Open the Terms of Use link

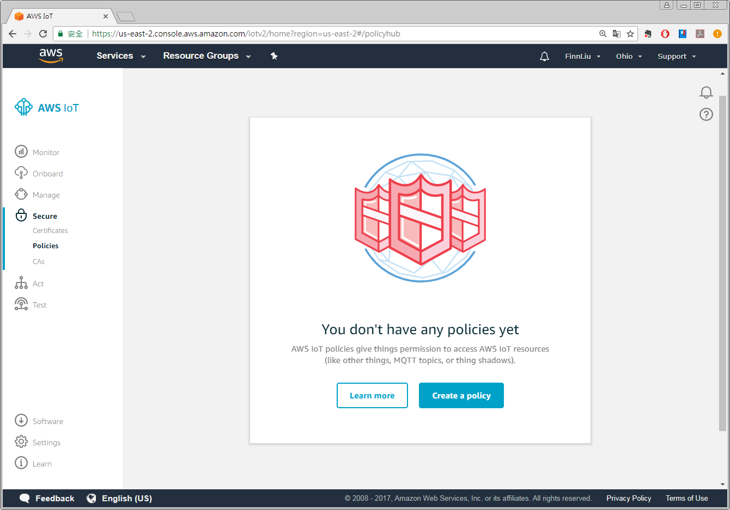(x=686, y=498)
